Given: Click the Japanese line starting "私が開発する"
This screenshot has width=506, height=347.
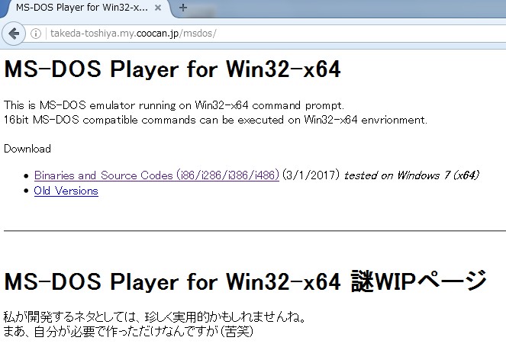Looking at the screenshot, I should (155, 317).
